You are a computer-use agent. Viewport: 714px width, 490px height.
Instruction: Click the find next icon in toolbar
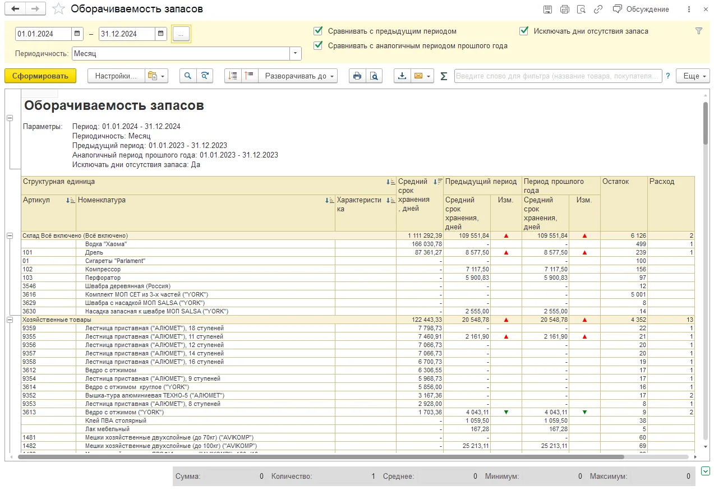(205, 76)
